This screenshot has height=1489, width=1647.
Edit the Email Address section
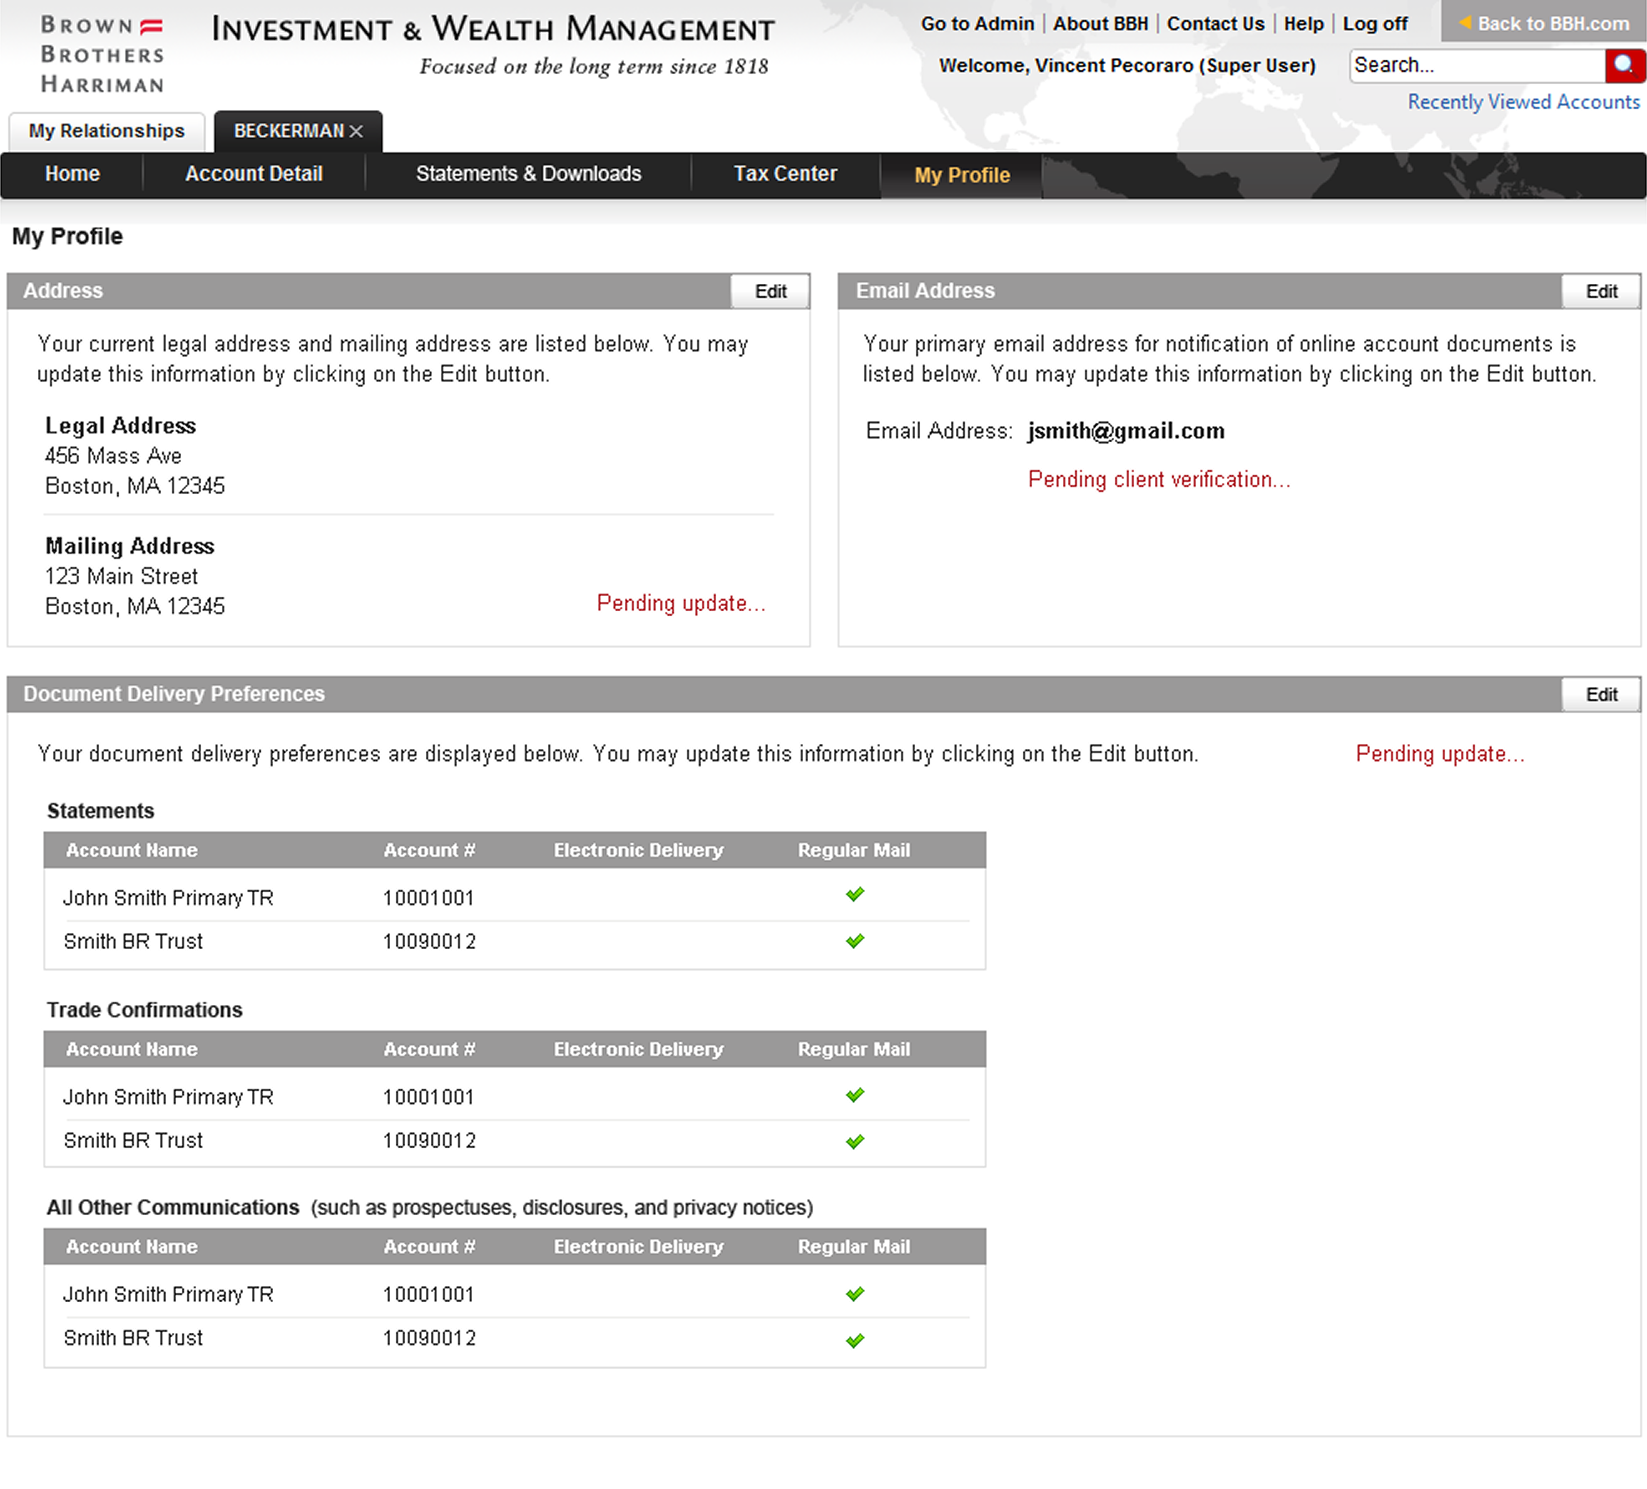(1600, 292)
